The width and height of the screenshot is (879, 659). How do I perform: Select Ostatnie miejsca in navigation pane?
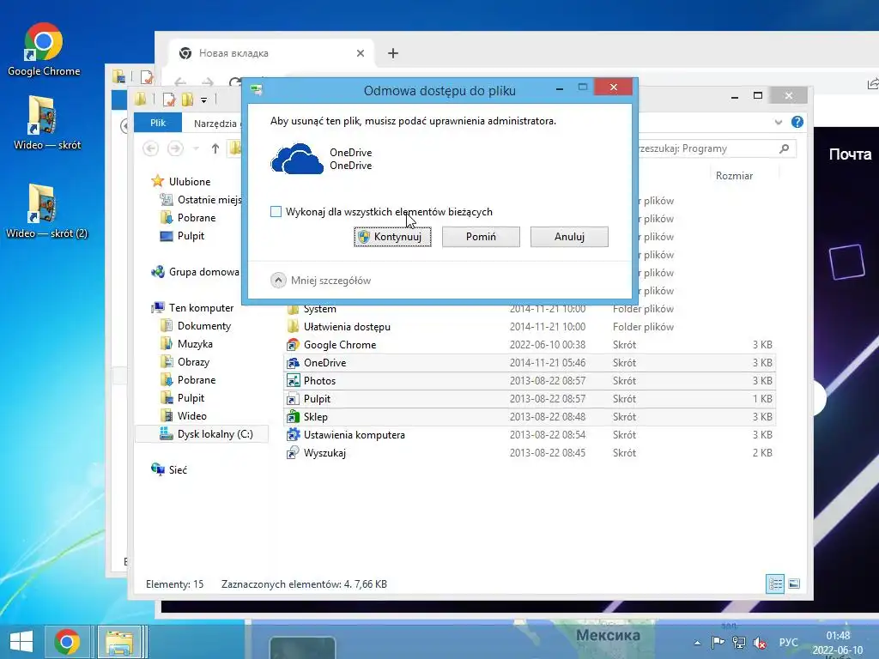pos(201,199)
